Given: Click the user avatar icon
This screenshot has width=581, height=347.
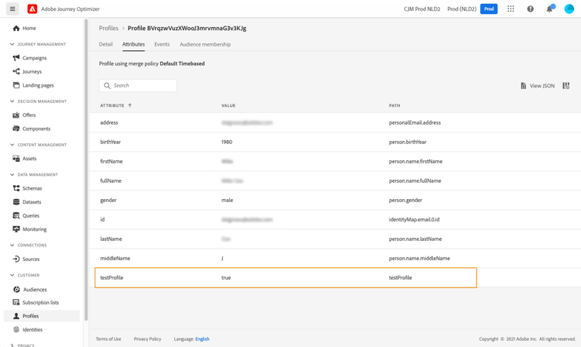Looking at the screenshot, I should 569,9.
